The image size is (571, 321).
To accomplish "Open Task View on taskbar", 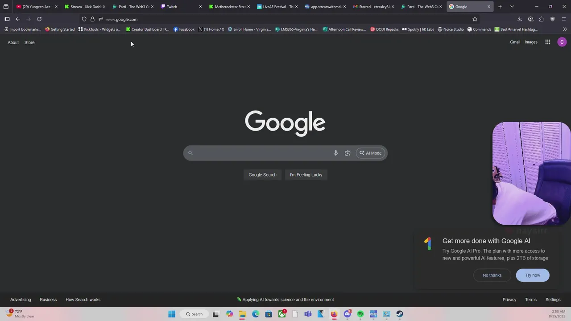I will click(216, 314).
